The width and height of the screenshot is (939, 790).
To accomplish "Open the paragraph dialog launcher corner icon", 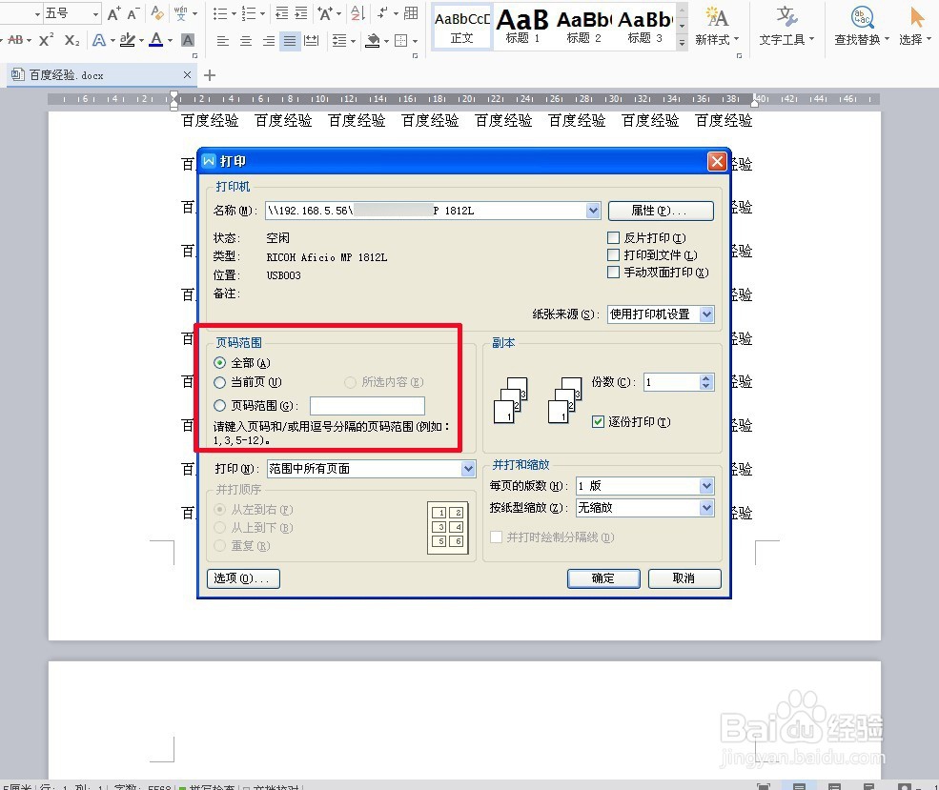I will [x=415, y=55].
